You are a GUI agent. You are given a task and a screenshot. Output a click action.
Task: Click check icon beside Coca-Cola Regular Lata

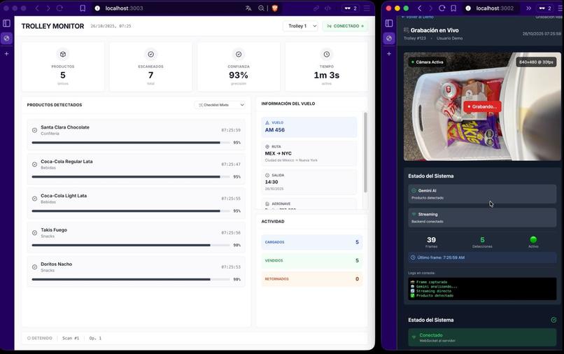point(34,164)
